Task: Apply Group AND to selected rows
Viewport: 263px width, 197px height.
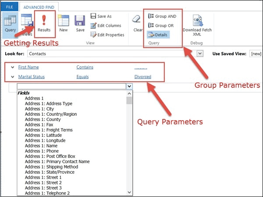Action: pos(162,16)
